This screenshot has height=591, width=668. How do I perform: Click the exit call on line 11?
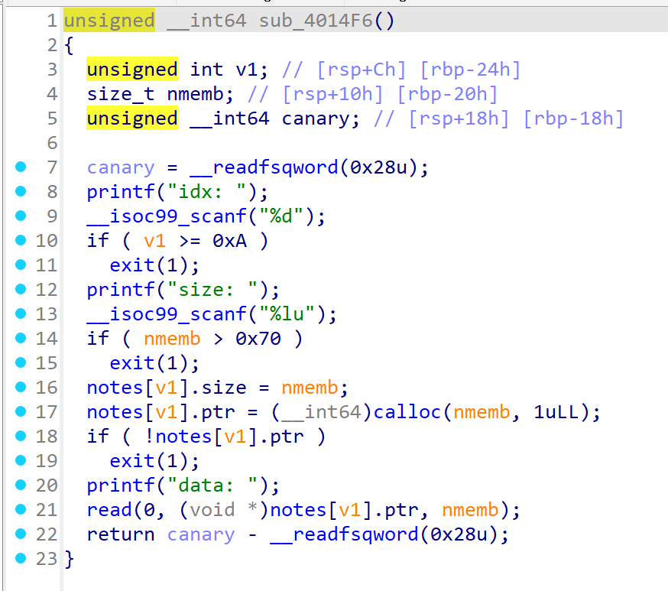pos(132,265)
